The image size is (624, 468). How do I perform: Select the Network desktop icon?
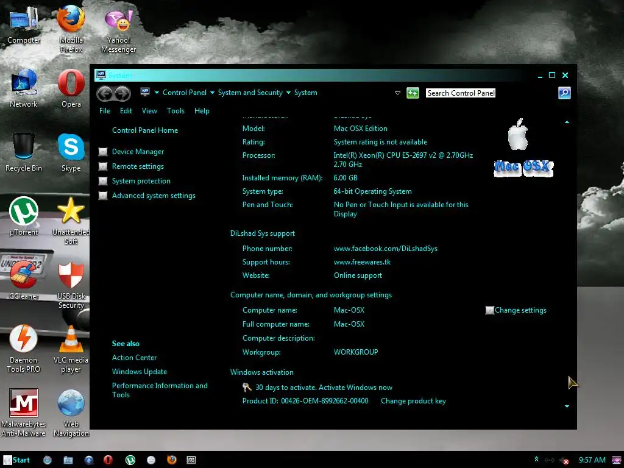coord(24,88)
